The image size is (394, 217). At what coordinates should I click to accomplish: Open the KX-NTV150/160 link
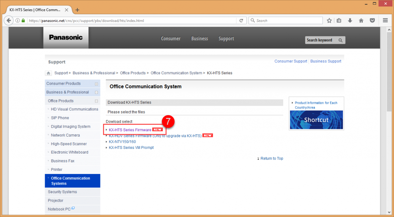pyautogui.click(x=122, y=142)
